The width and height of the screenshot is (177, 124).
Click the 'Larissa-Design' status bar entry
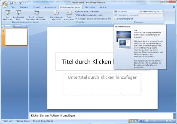pos(23,121)
